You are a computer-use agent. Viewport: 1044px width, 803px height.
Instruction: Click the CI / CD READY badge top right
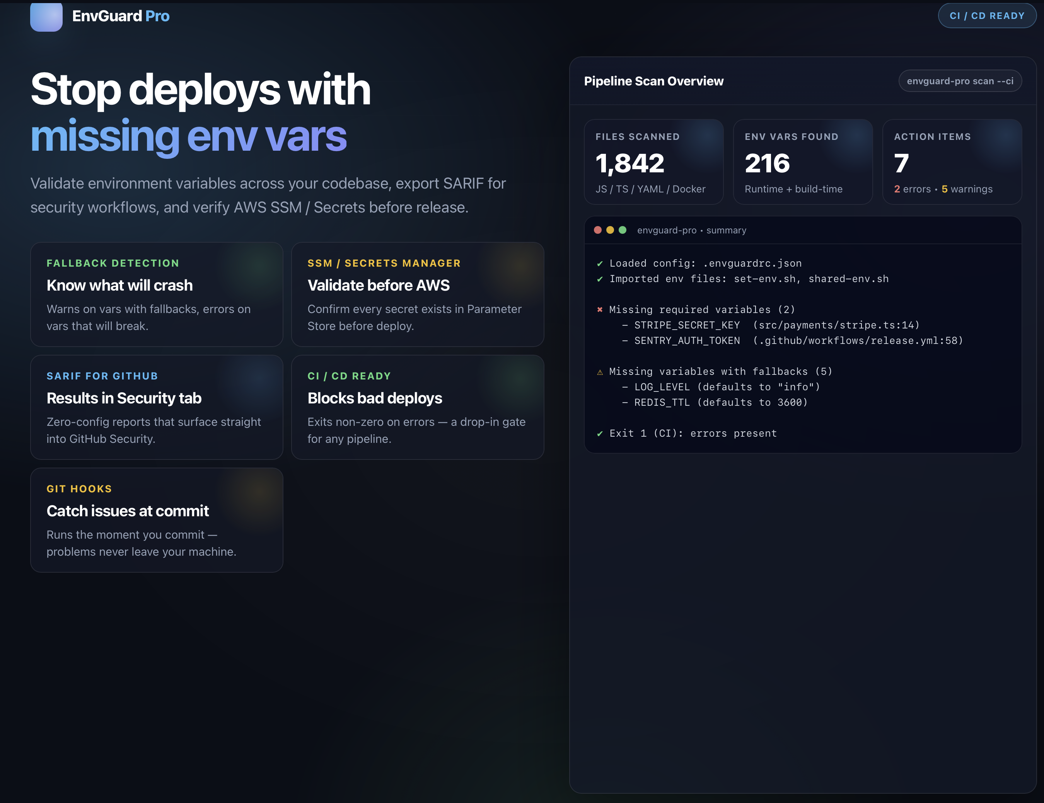coord(987,15)
